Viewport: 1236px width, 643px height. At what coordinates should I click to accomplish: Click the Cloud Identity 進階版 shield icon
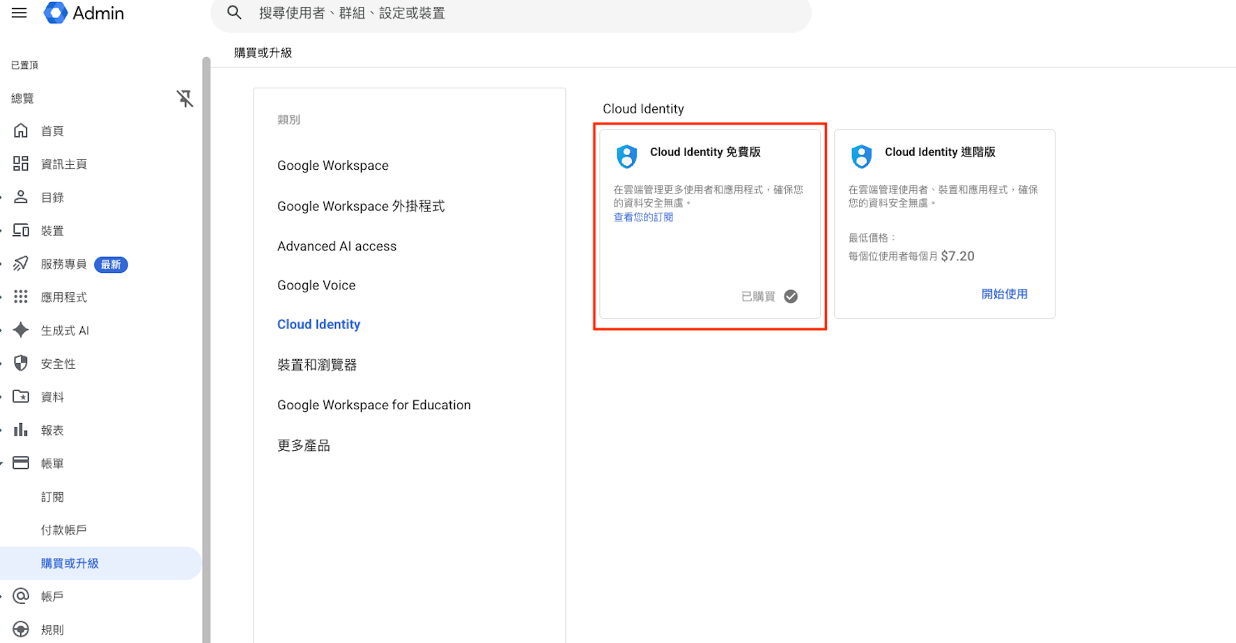(862, 157)
